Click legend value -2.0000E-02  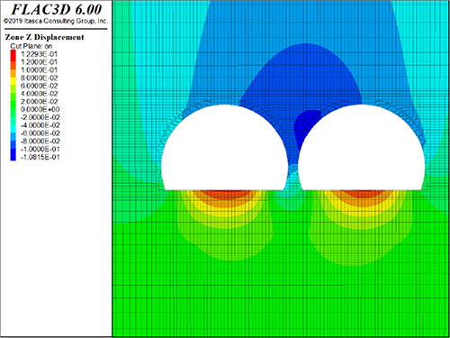[40, 117]
